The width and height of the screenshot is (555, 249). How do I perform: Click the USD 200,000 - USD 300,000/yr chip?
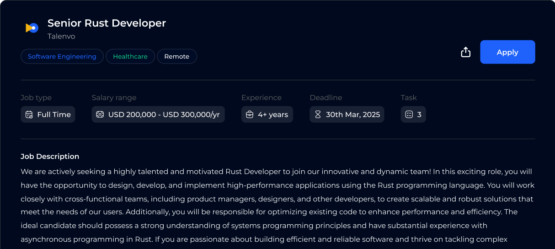tap(158, 114)
